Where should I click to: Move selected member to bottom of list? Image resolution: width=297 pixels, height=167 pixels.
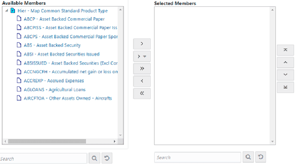point(285,87)
